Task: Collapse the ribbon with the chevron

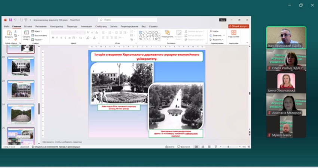Action: pos(247,43)
